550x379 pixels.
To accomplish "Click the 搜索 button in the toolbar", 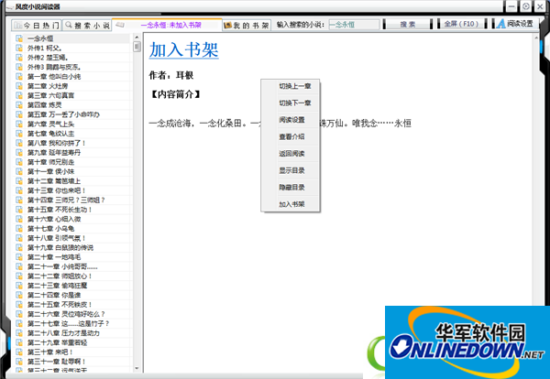I will [x=408, y=24].
